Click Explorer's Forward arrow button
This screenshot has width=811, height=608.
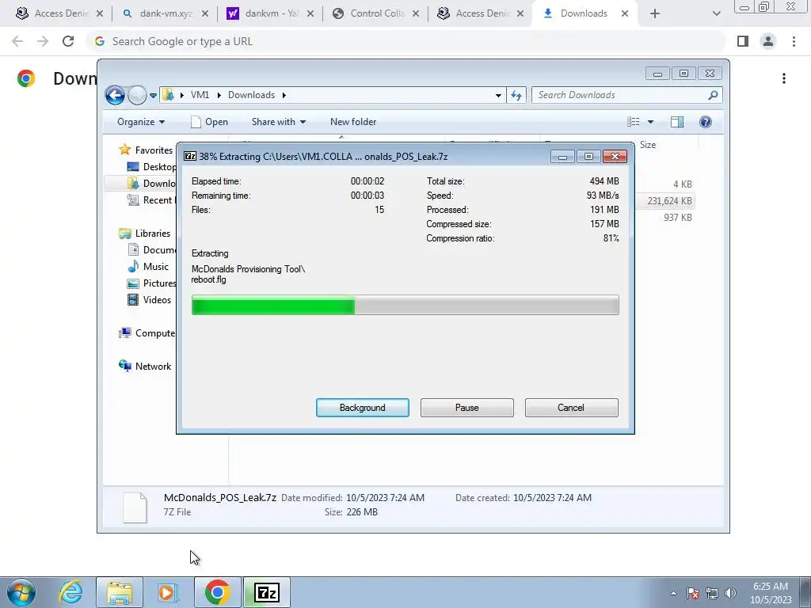pos(136,95)
